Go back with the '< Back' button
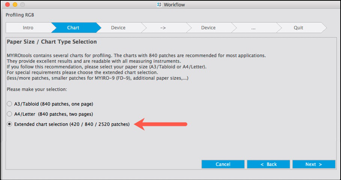The width and height of the screenshot is (341, 180). (x=268, y=164)
